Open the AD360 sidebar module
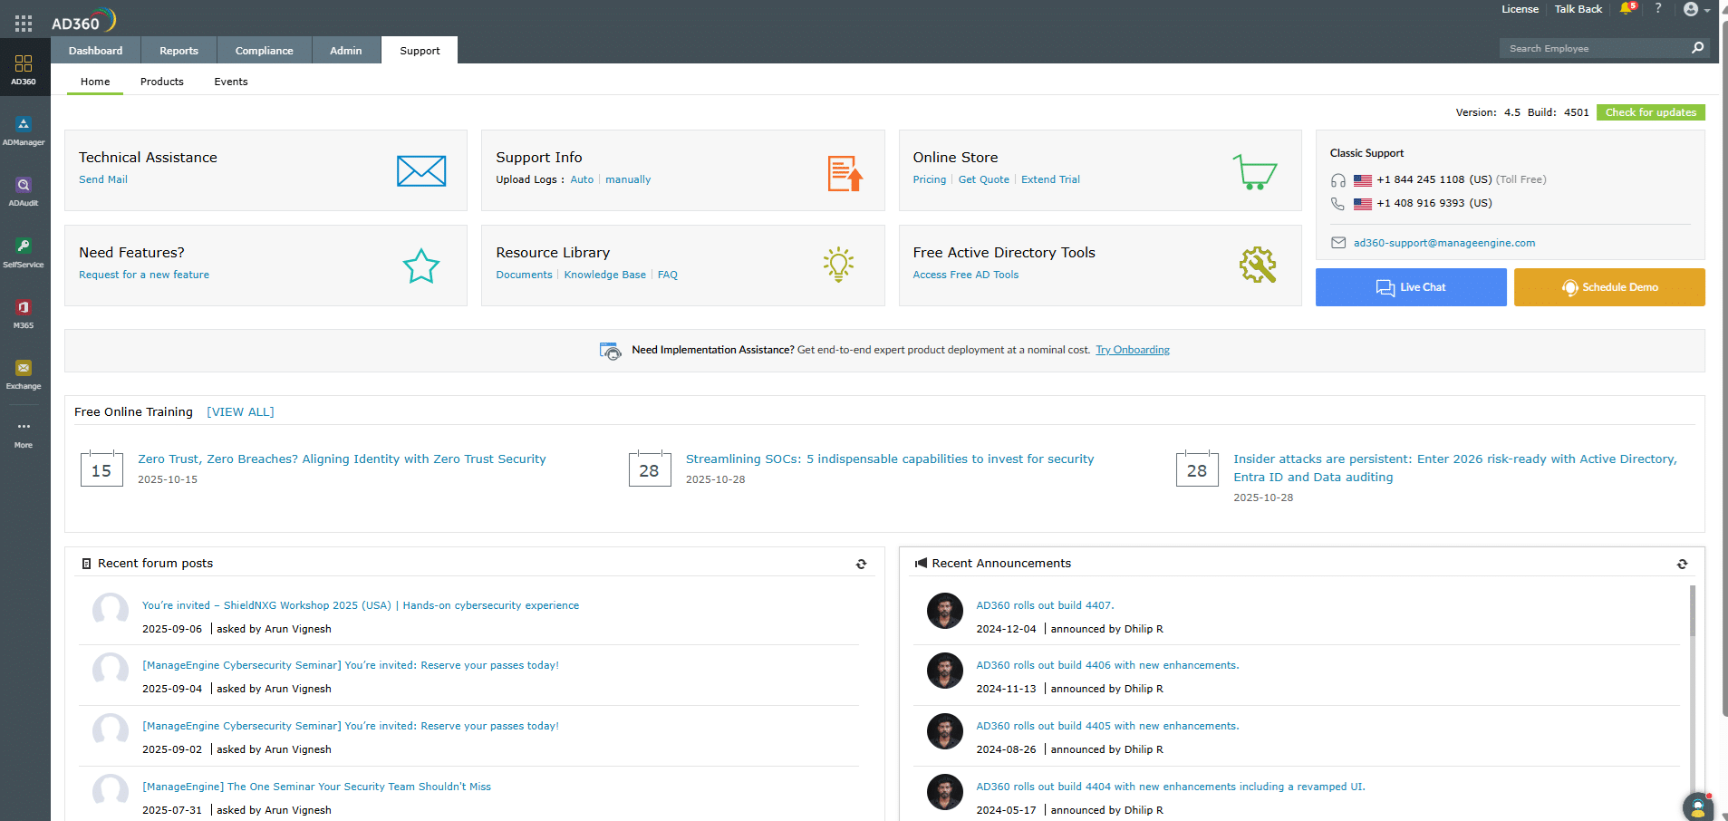This screenshot has width=1728, height=821. [x=24, y=70]
